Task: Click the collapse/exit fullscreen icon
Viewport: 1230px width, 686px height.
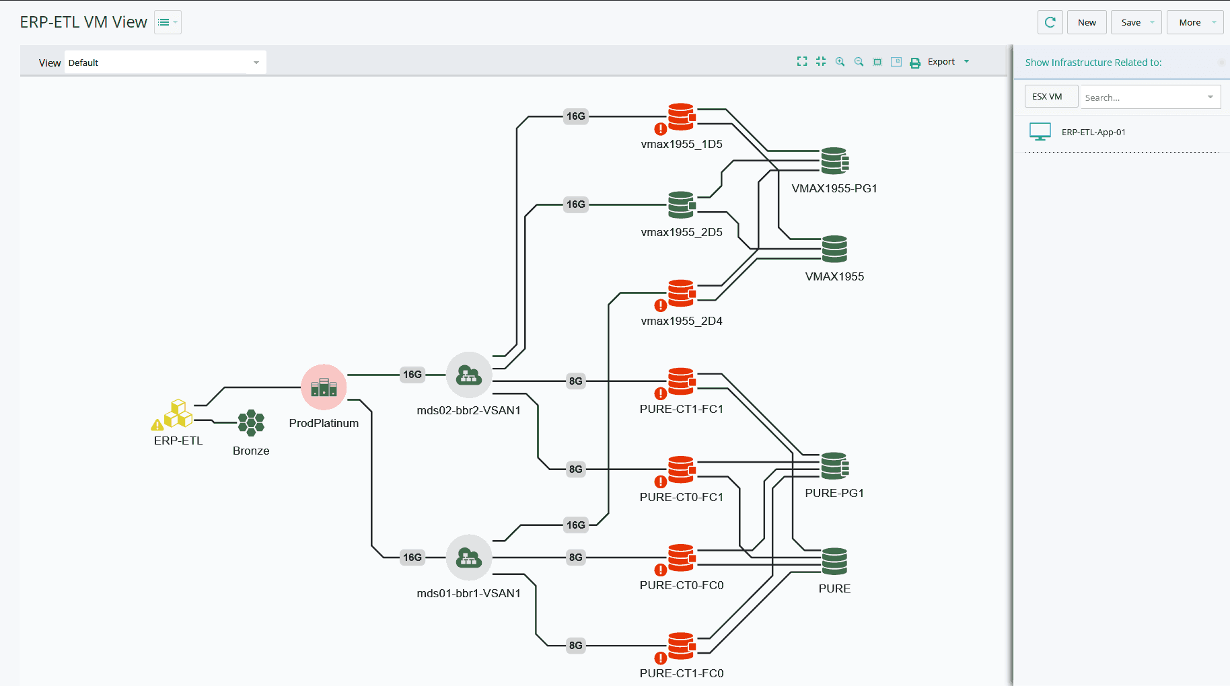Action: (x=821, y=61)
